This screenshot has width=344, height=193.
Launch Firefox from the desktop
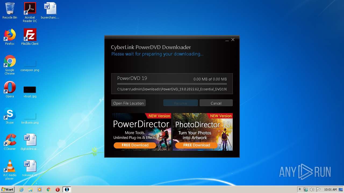pyautogui.click(x=10, y=37)
